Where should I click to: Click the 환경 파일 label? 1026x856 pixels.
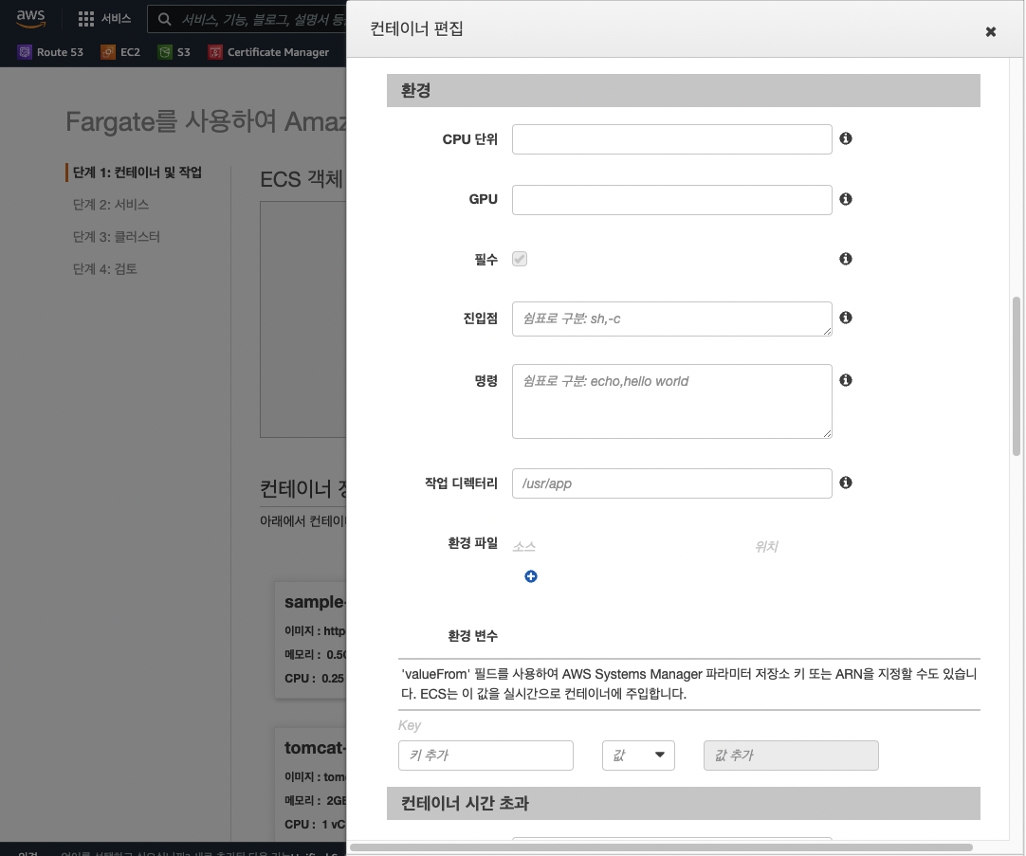pos(472,543)
